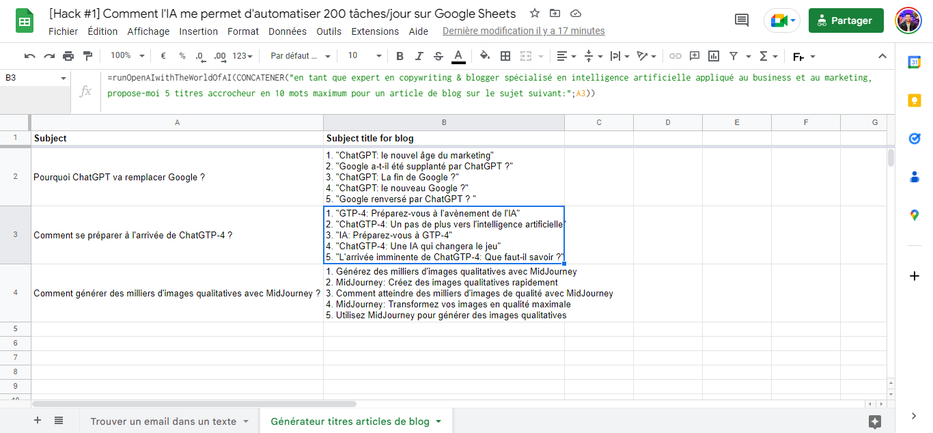Screen dimensions: 933x433
Task: Toggle italic formatting
Action: click(x=419, y=56)
